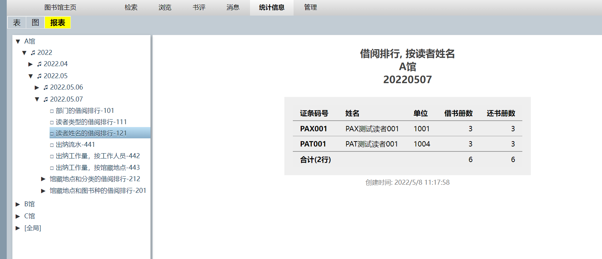
Task: Expand the 2022.05.06 day node
Action: click(x=37, y=87)
